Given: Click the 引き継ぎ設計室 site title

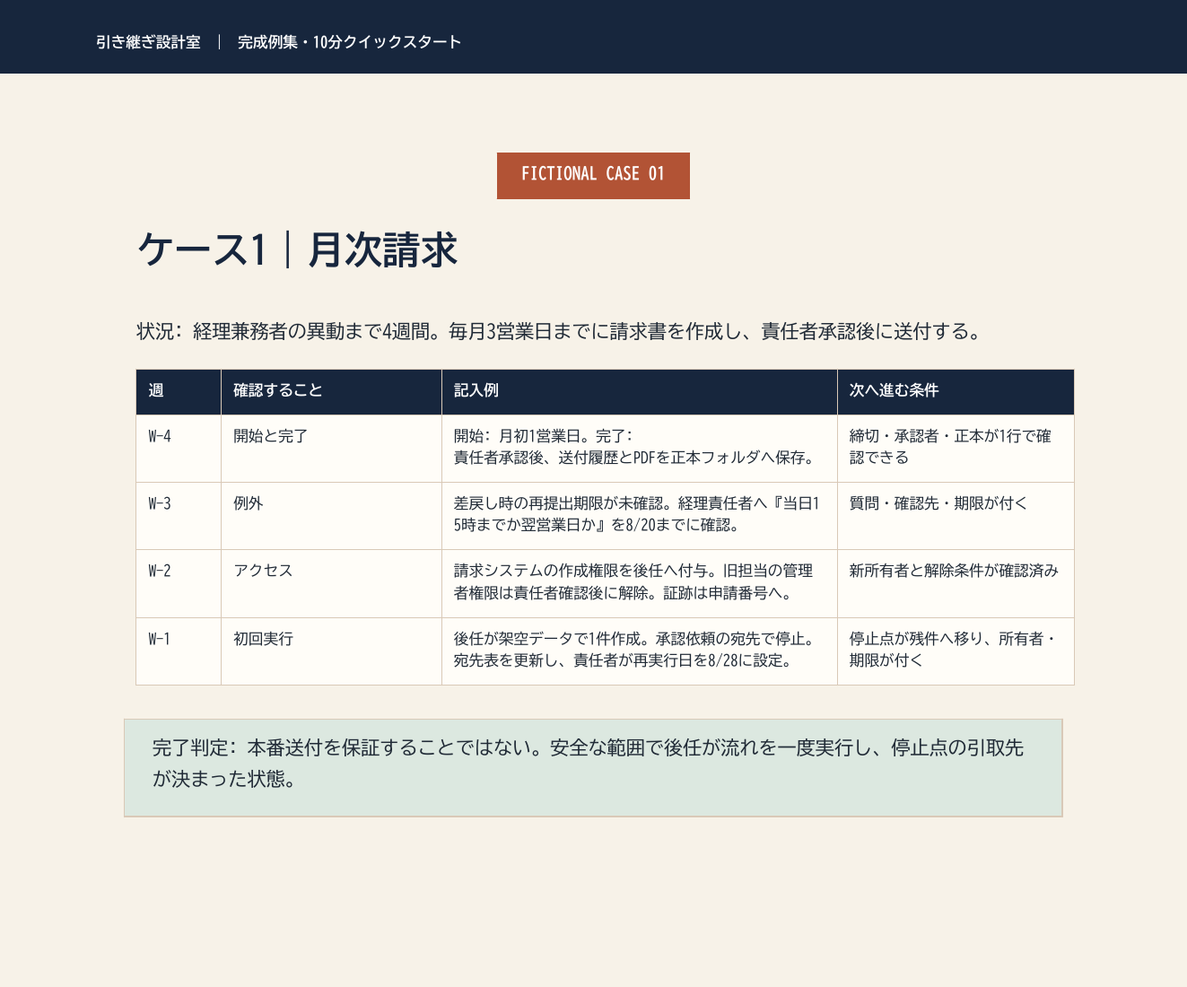Looking at the screenshot, I should click(x=148, y=42).
